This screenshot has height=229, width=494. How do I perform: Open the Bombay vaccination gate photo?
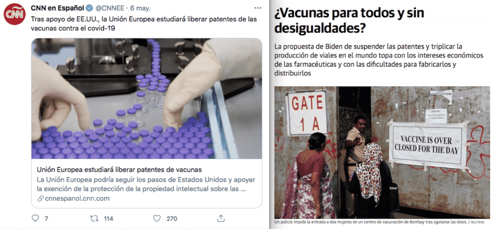pyautogui.click(x=382, y=153)
